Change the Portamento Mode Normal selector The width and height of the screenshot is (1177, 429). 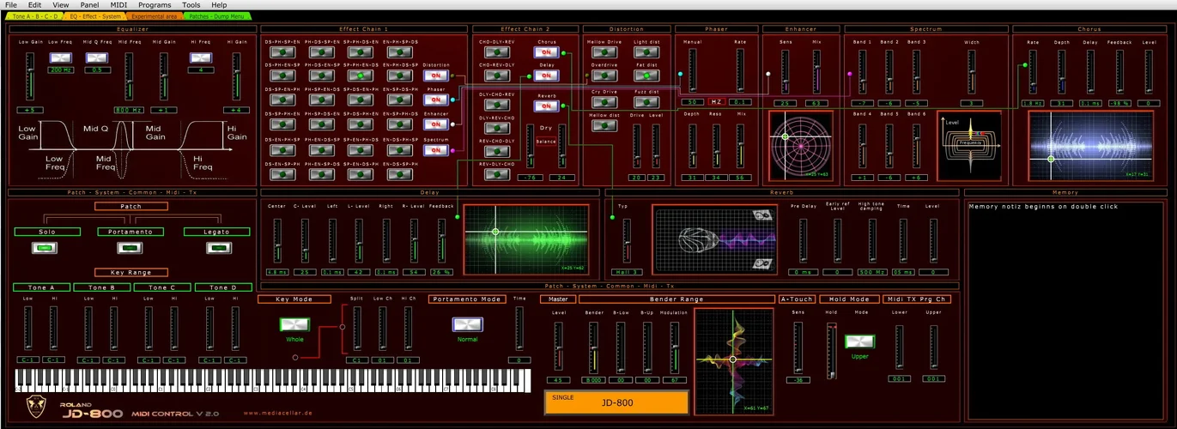(467, 324)
